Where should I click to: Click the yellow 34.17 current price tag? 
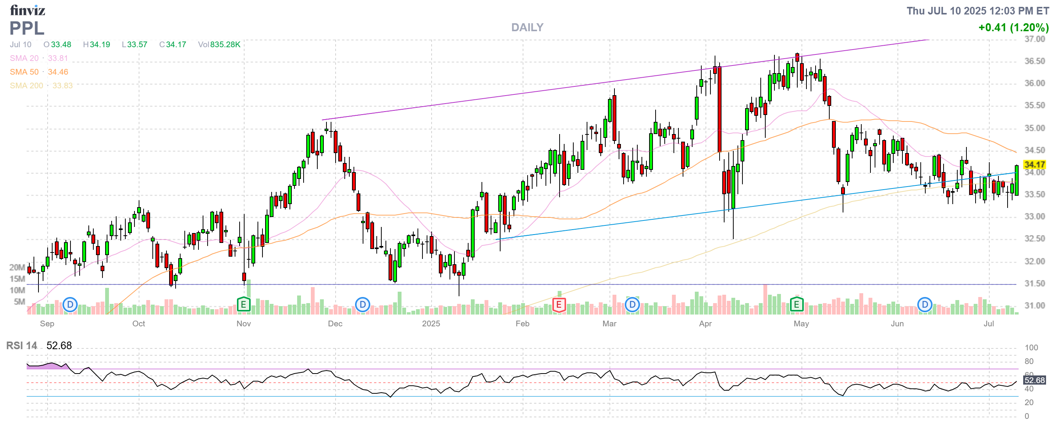coord(1034,165)
